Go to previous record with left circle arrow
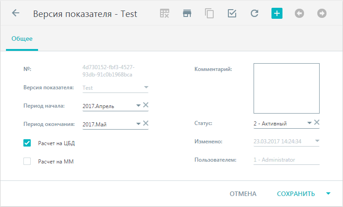Screen dimensions: 343x207 coord(299,13)
